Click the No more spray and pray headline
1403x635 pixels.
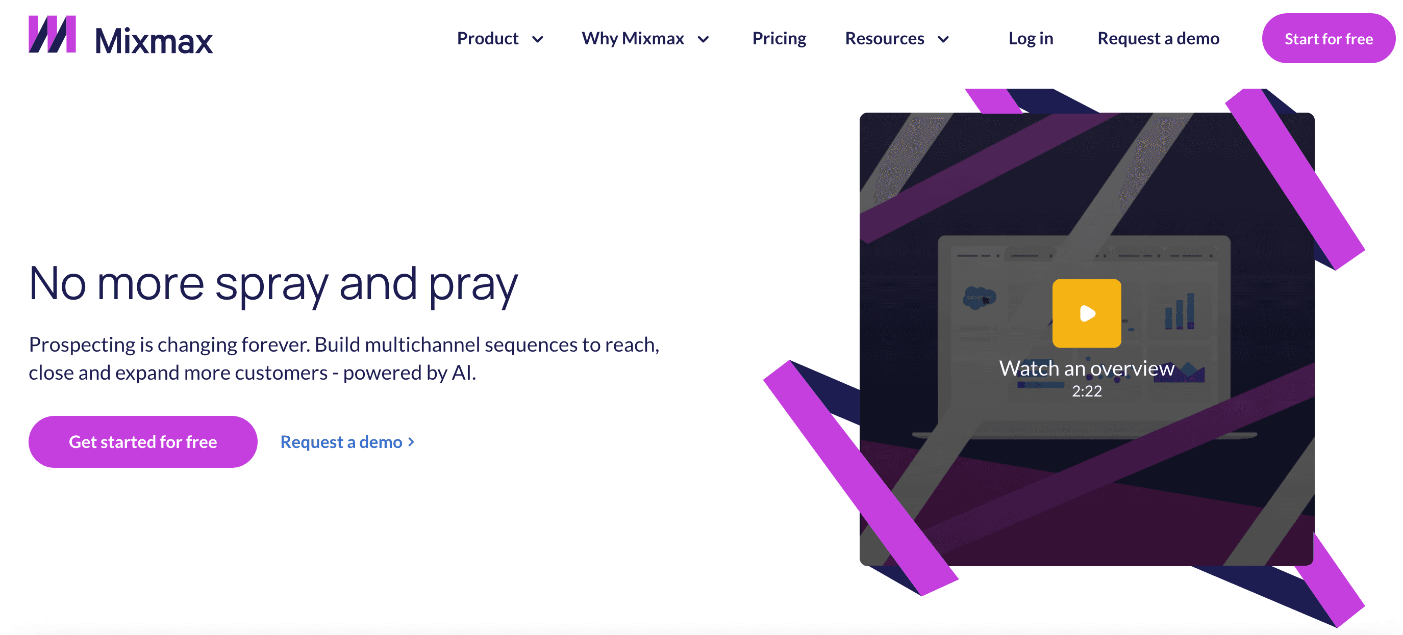(273, 283)
